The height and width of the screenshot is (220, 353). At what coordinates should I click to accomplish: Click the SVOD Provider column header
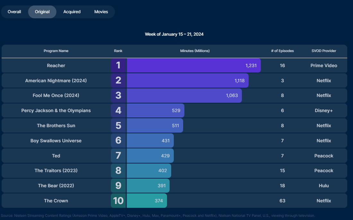pyautogui.click(x=324, y=51)
